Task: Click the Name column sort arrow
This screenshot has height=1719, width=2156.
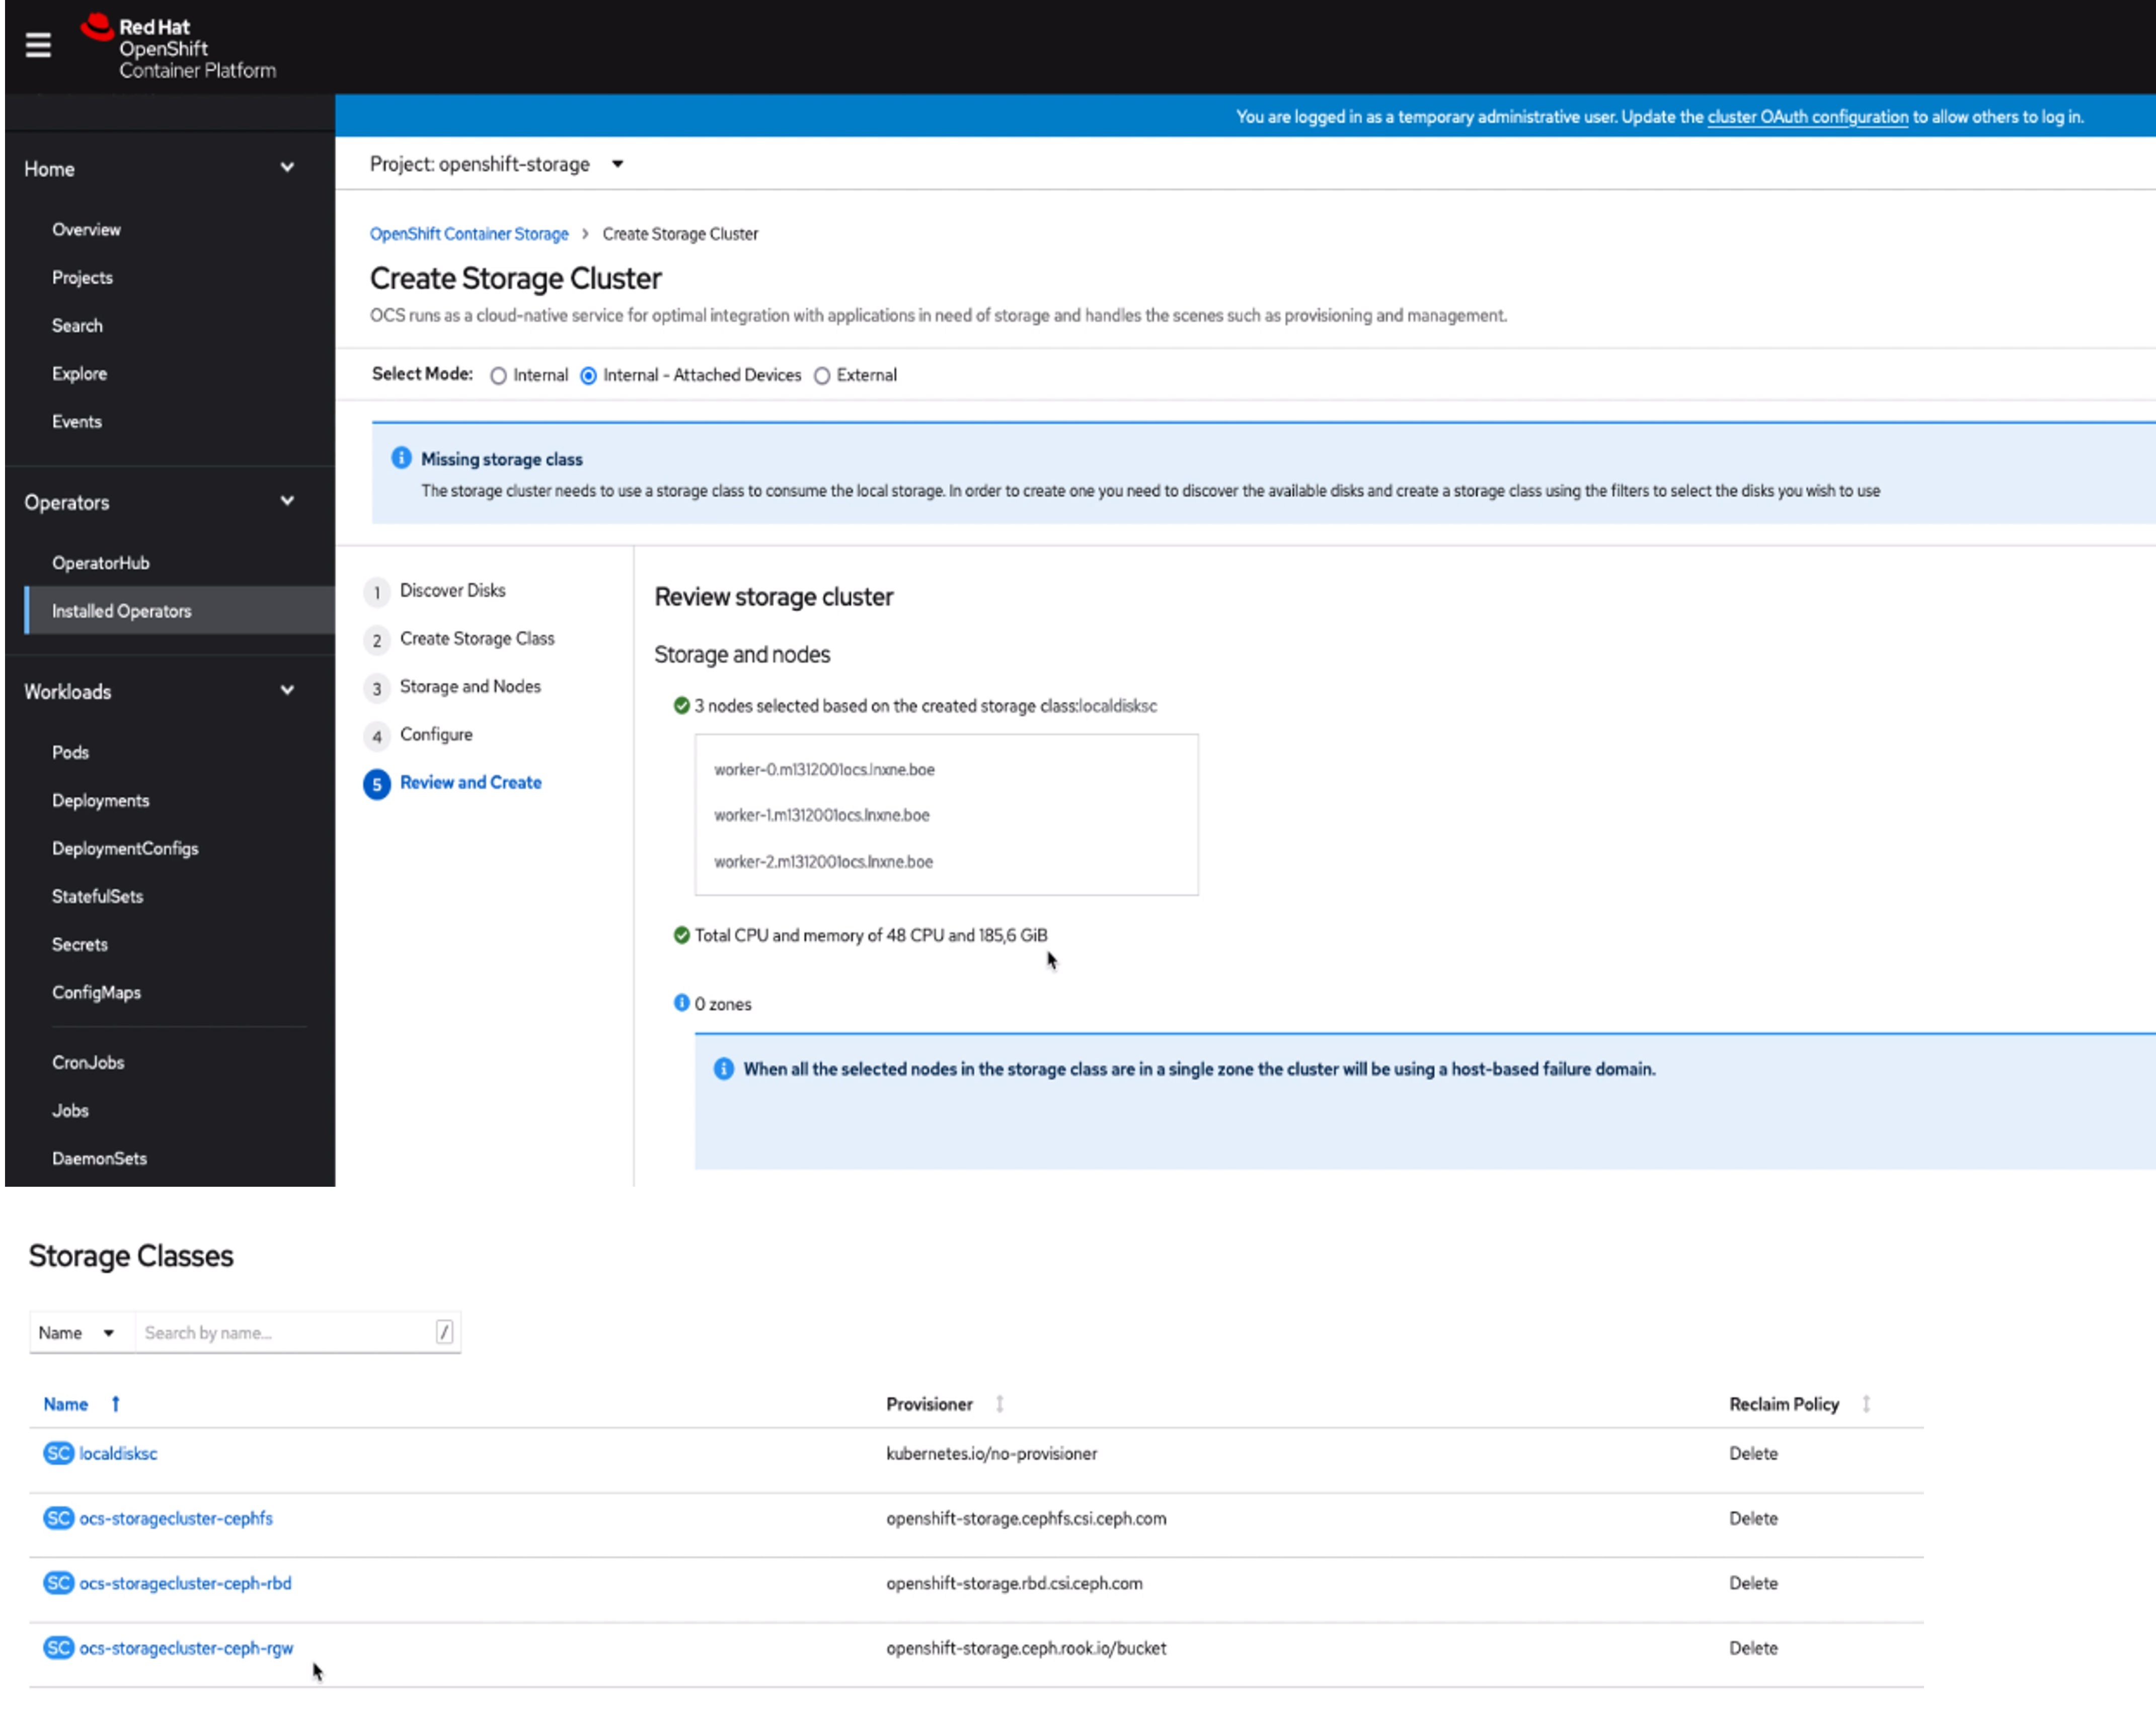Action: pyautogui.click(x=116, y=1404)
